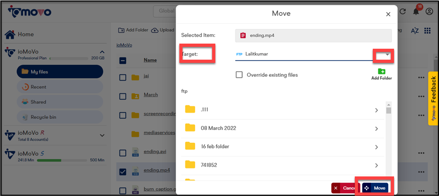Open the more options menu for the ending.avi row
Viewport: 439px width, 196px height.
(x=421, y=153)
